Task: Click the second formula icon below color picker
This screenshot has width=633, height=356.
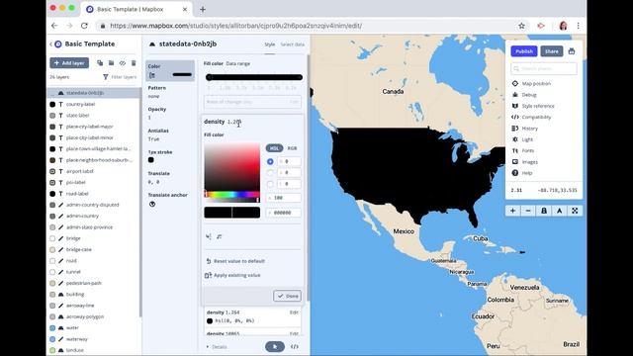Action: (x=220, y=236)
